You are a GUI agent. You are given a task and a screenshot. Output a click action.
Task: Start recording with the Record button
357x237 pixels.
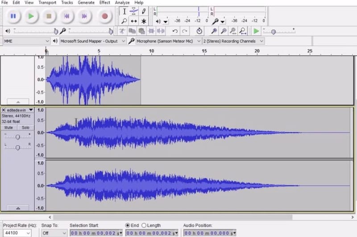point(105,16)
